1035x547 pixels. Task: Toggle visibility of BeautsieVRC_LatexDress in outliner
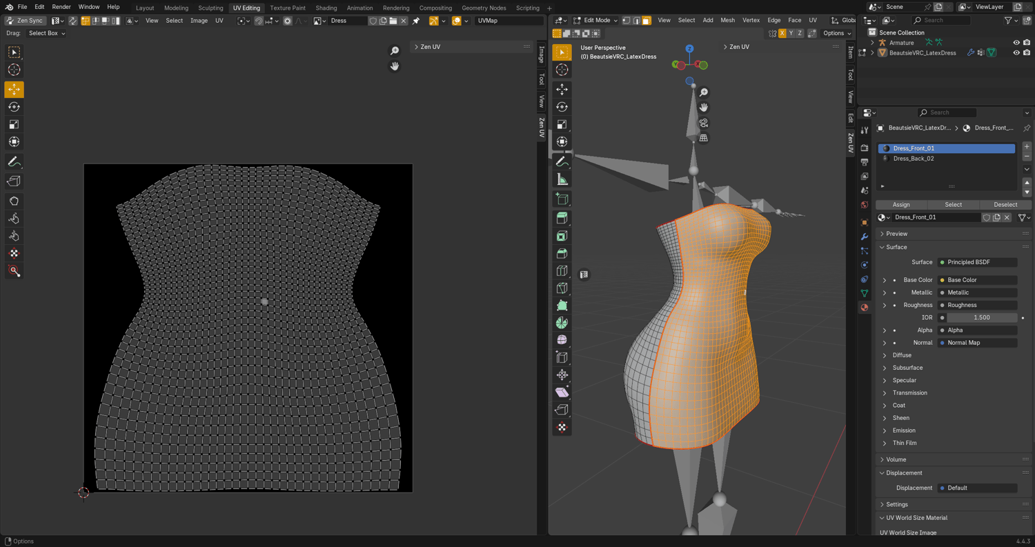click(1016, 53)
